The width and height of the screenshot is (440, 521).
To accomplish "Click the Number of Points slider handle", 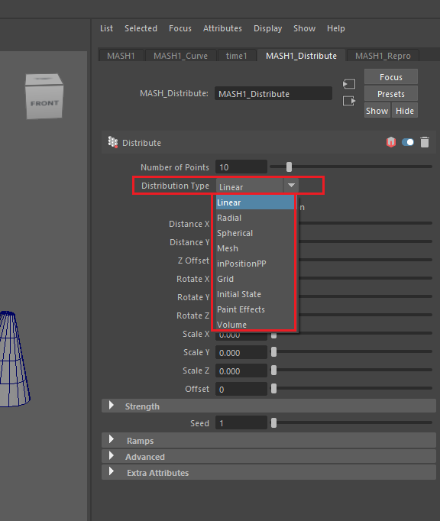I will (x=289, y=167).
